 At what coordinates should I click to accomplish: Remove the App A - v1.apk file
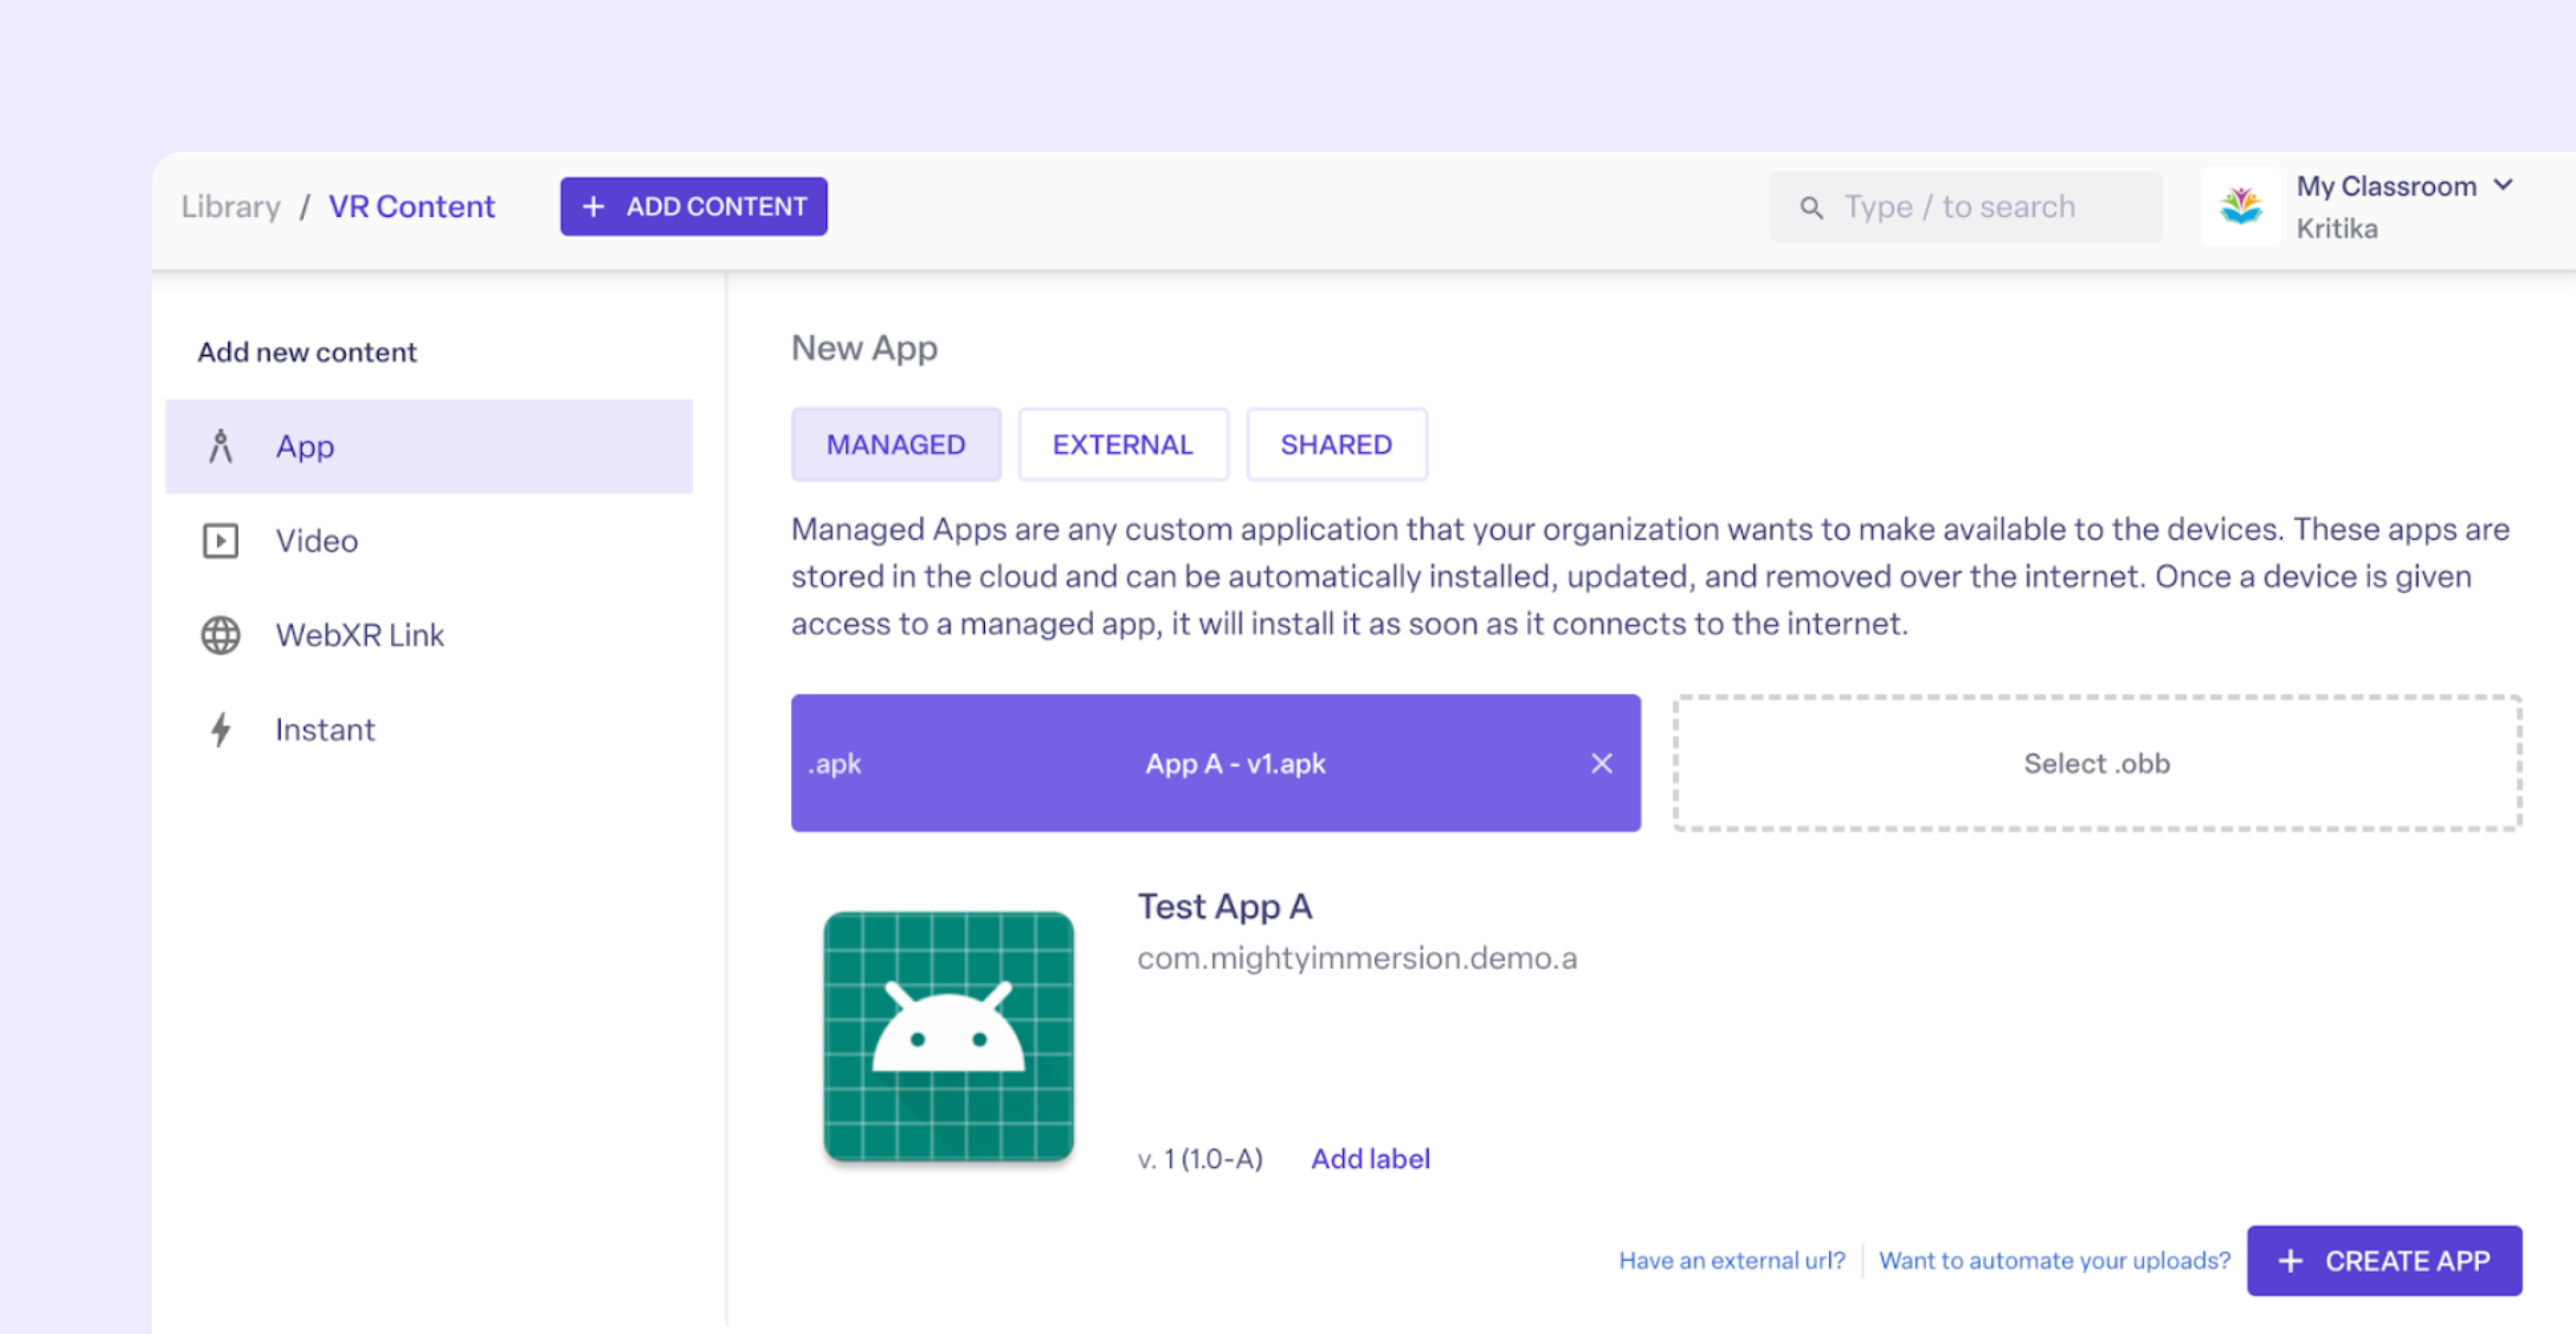(1601, 763)
